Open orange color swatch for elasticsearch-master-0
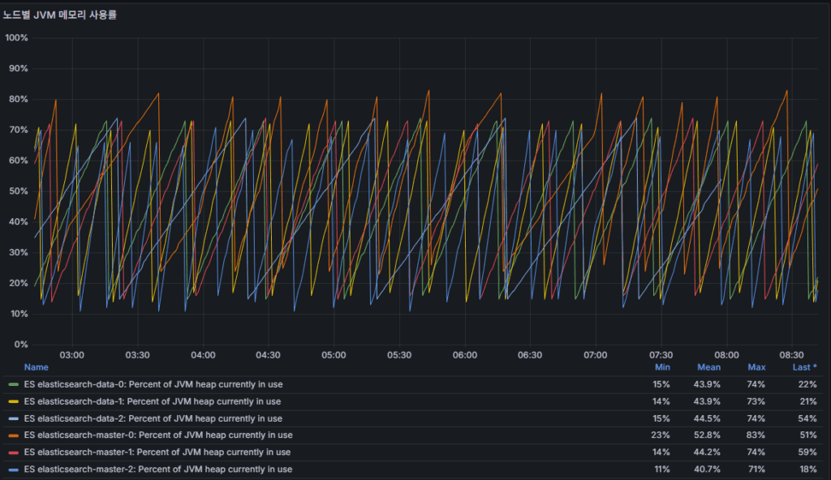 point(13,435)
